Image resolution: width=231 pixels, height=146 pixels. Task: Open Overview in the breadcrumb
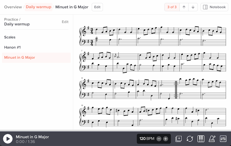(x=13, y=7)
